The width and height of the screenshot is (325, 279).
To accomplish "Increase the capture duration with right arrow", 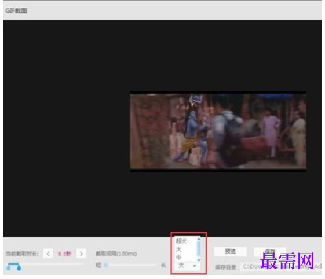I will pyautogui.click(x=81, y=254).
